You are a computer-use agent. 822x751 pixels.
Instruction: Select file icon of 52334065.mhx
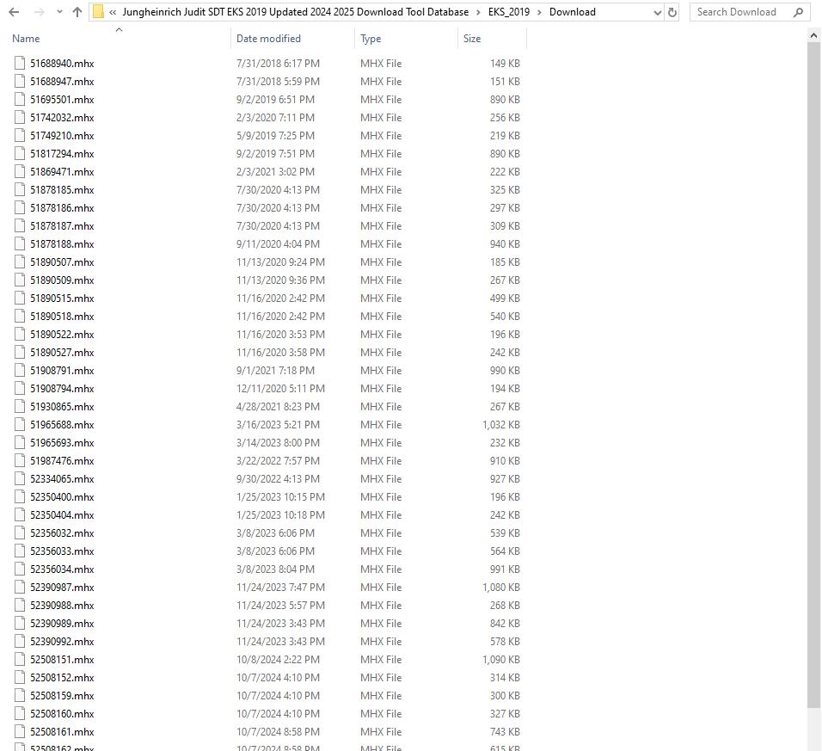click(20, 479)
